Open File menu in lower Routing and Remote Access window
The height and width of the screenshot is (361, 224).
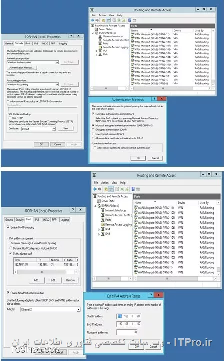coord(96,182)
